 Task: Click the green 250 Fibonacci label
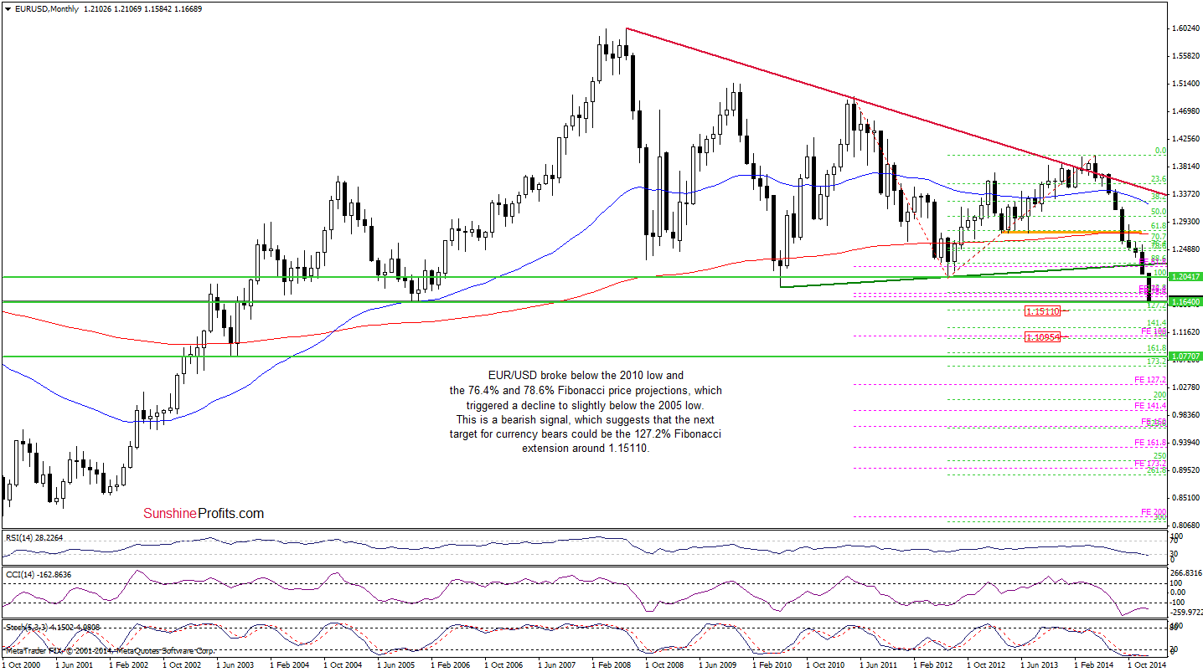1160,456
